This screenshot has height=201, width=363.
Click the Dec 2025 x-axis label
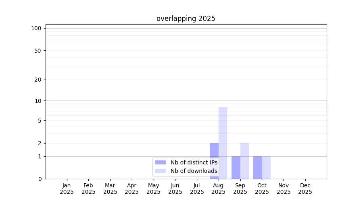[x=305, y=189]
